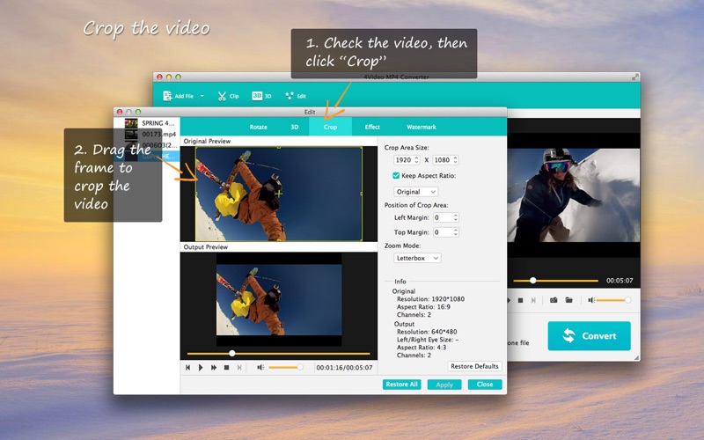Open the 3D tool in main toolbar
Viewport: 704px width, 440px height.
pyautogui.click(x=261, y=96)
